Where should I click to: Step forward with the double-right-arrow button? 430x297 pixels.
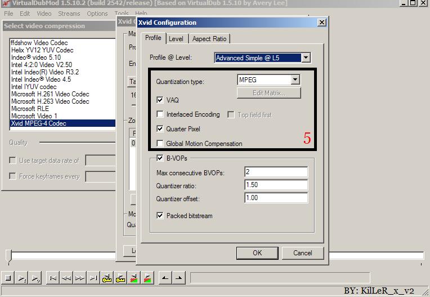point(80,278)
